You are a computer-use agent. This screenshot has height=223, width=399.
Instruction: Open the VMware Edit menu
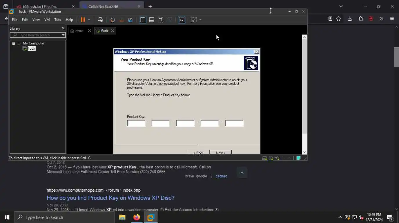(25, 20)
